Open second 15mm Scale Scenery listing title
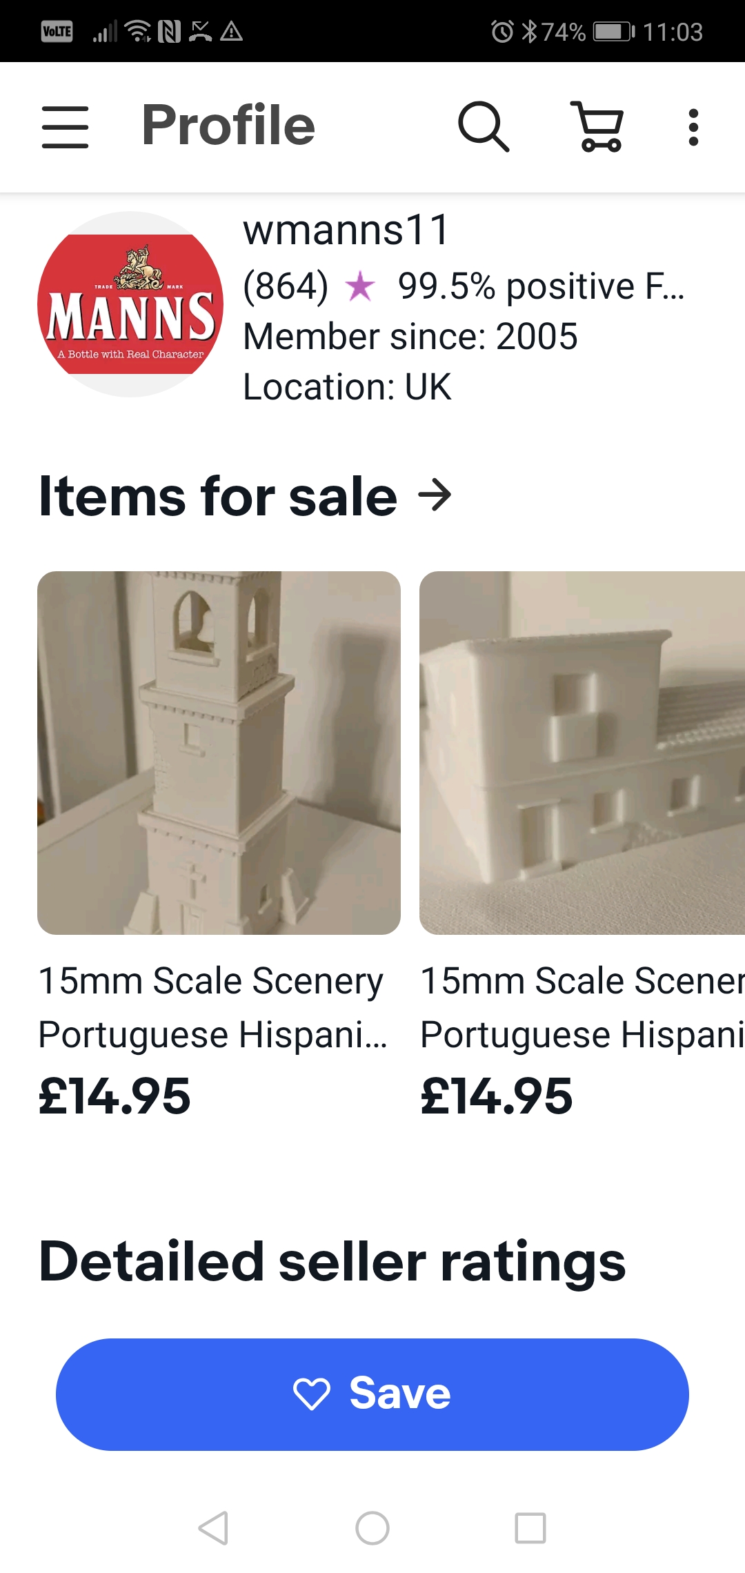 point(582,1007)
